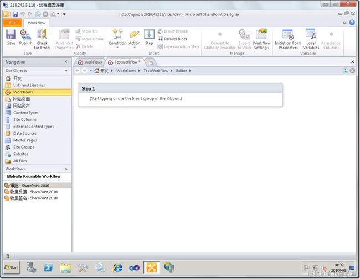Image resolution: width=360 pixels, height=279 pixels.
Task: Open the Condition dropdown
Action: (x=117, y=39)
